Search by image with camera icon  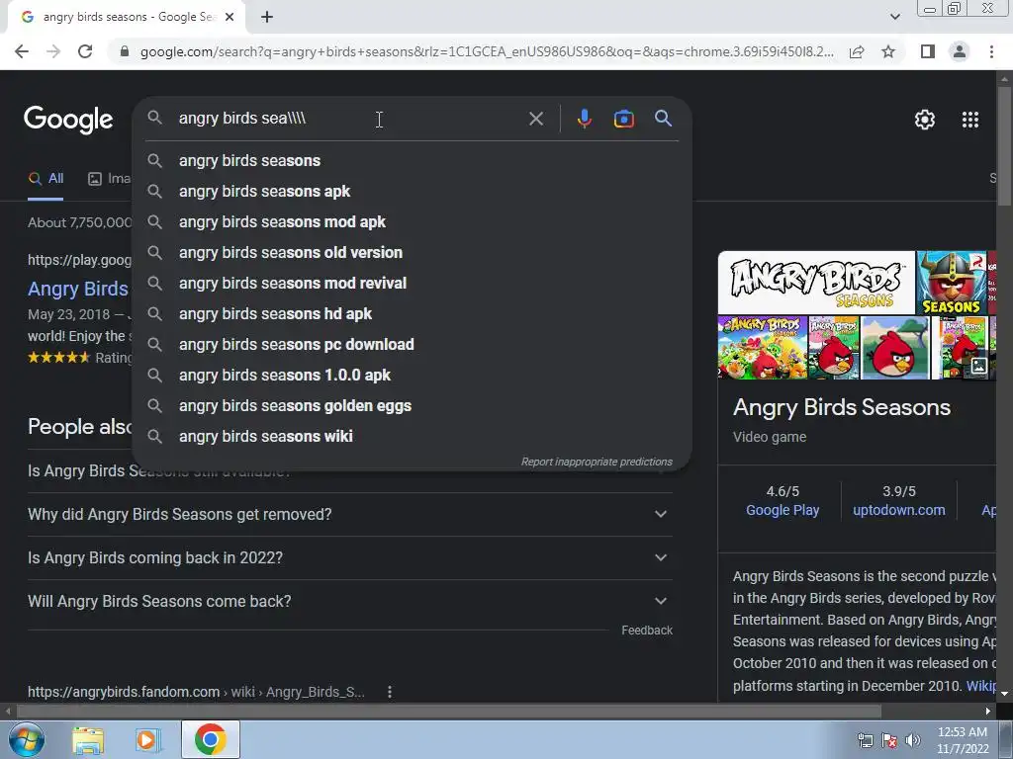(623, 119)
